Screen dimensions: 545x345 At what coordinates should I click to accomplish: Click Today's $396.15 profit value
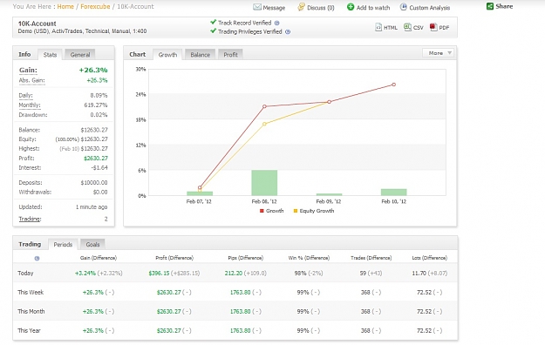tap(159, 273)
